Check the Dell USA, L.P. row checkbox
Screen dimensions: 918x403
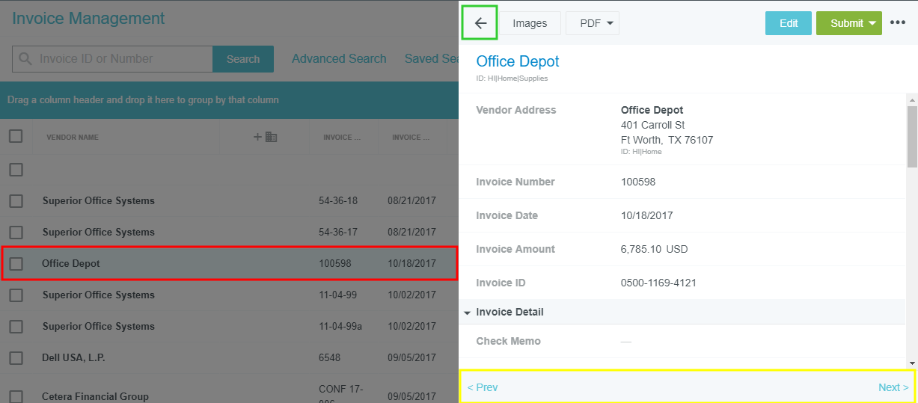(x=16, y=357)
